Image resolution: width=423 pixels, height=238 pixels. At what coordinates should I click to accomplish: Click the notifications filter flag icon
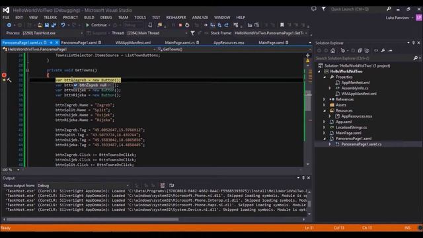tap(323, 9)
